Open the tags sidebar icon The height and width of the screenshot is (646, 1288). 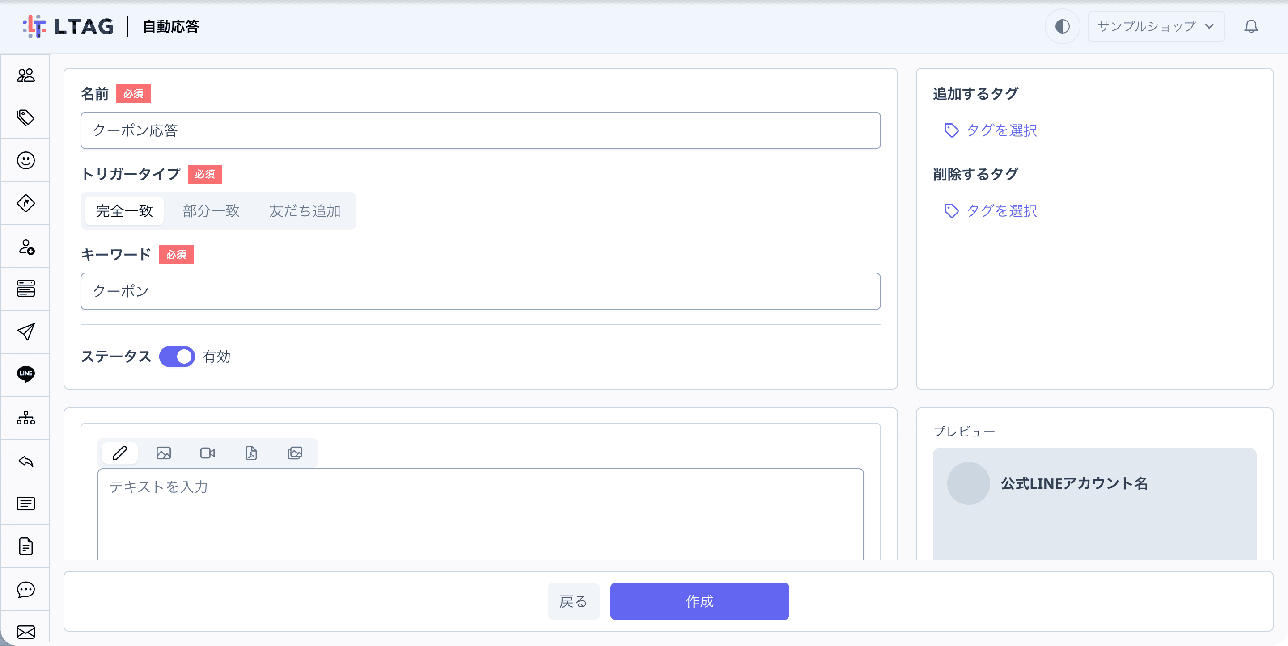coord(25,117)
